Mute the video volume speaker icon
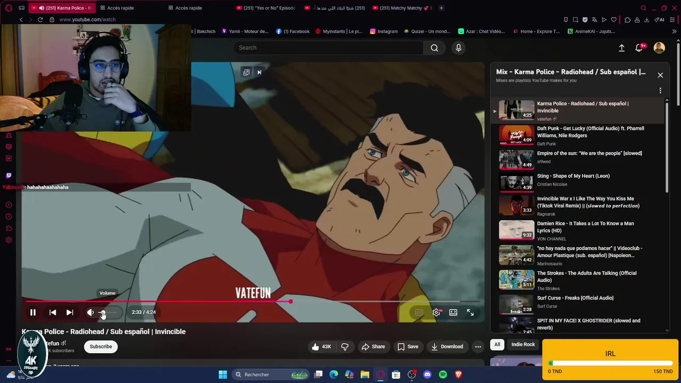Viewport: 681px width, 383px height. click(x=90, y=312)
